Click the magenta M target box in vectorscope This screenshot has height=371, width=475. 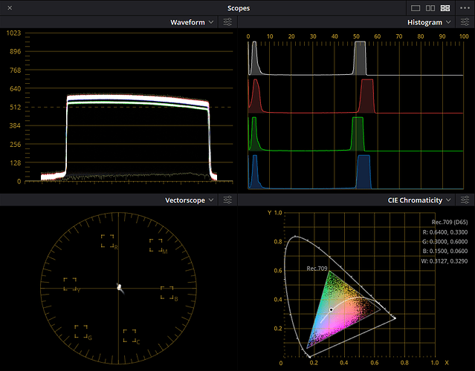[x=155, y=245]
